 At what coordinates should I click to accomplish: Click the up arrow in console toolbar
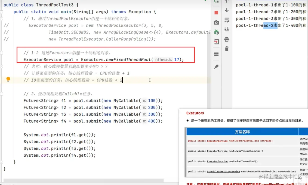[227, 1]
